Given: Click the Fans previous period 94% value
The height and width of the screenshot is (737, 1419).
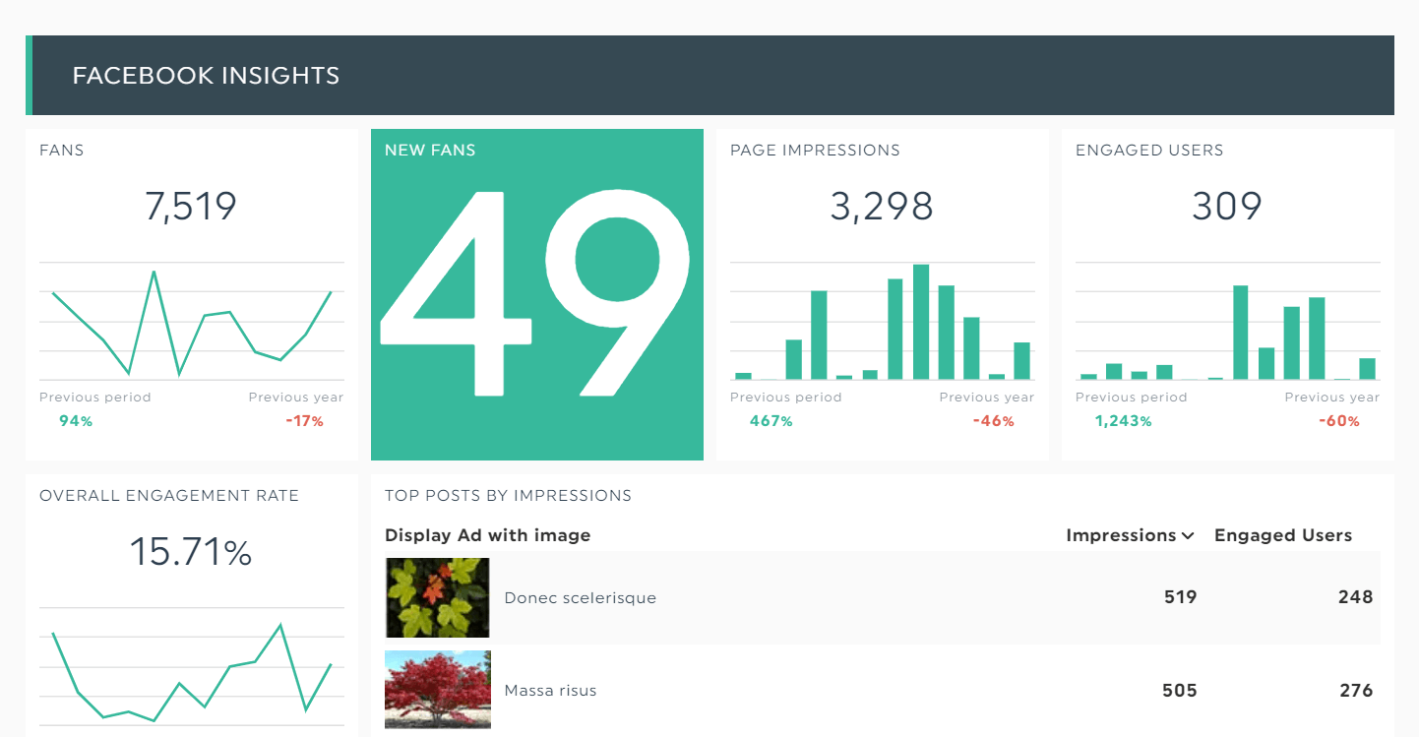Looking at the screenshot, I should (x=75, y=421).
